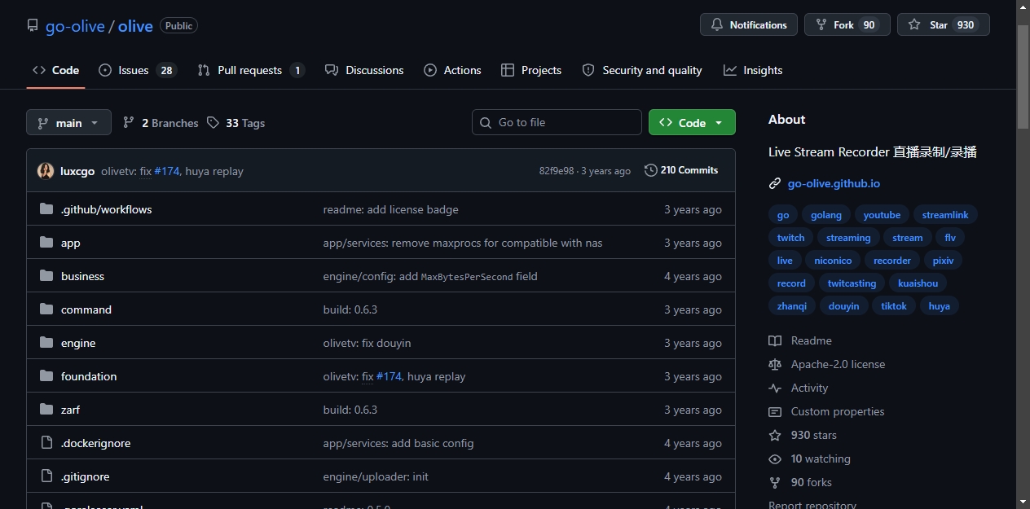
Task: Click the folder icon for command
Action: pyautogui.click(x=46, y=309)
